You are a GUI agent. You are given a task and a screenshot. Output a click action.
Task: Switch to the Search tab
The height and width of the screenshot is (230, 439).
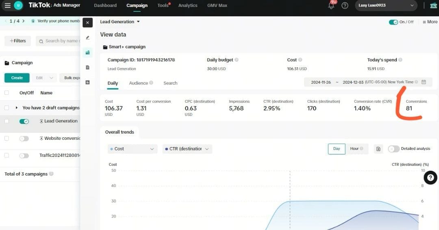[x=170, y=83]
